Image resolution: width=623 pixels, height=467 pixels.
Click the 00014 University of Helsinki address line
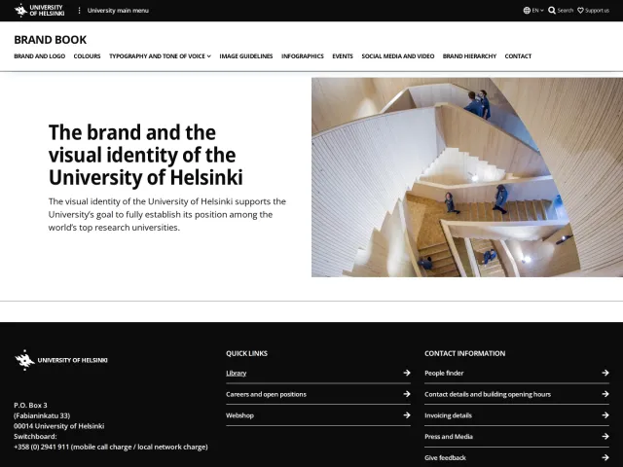(x=58, y=426)
